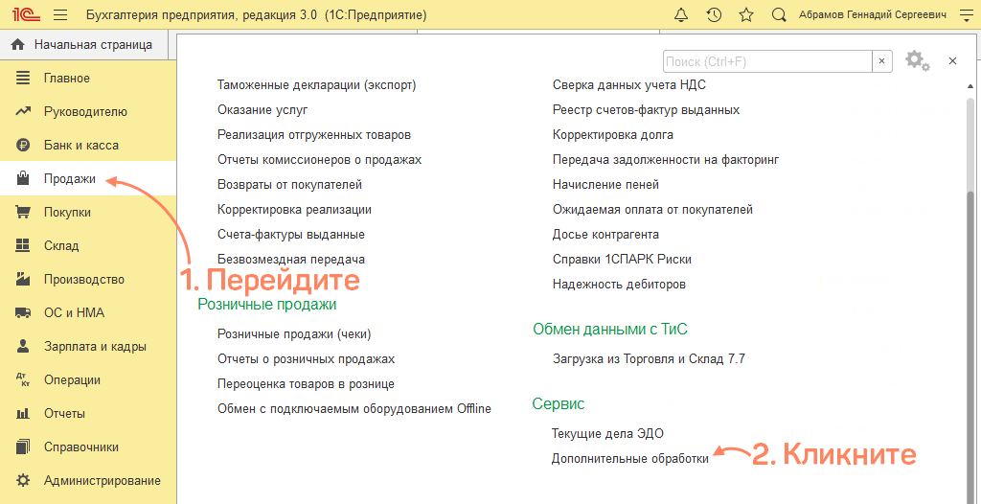Open Текущие дела ЭДО

(607, 433)
